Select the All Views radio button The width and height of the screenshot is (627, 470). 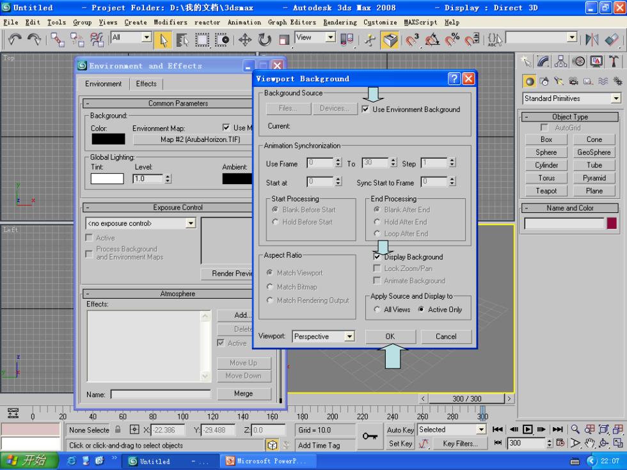point(377,309)
